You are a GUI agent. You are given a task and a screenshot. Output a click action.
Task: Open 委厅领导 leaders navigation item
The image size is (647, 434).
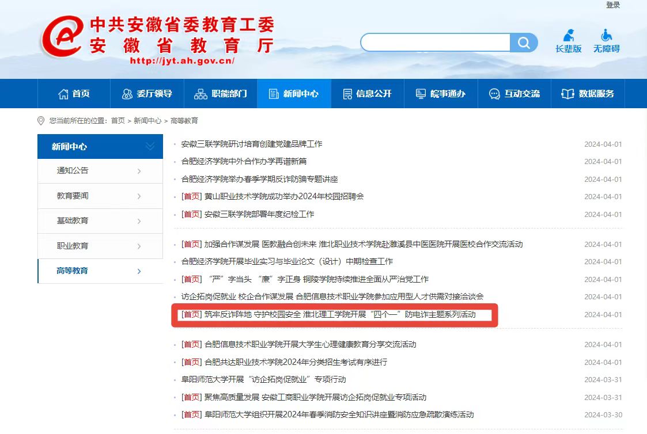point(147,94)
